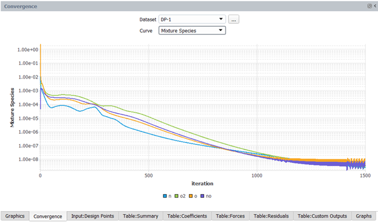Toggle the o series orange legend swatch
Viewport: 378px width, 222px height.
[191, 196]
